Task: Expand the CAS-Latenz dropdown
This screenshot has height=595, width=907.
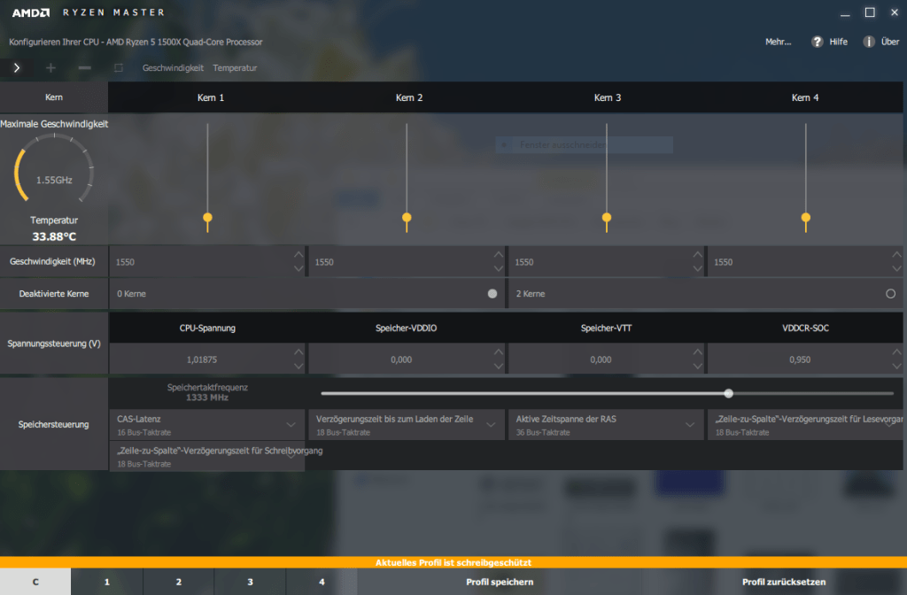Action: [x=291, y=424]
